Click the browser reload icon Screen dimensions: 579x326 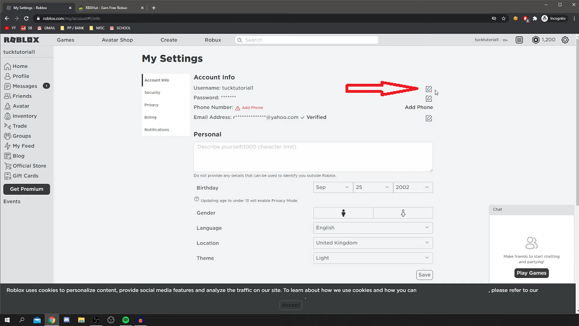point(26,19)
